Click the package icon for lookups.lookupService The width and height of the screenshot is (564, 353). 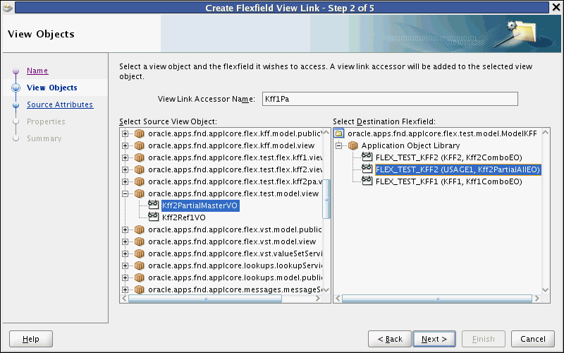[x=139, y=265]
